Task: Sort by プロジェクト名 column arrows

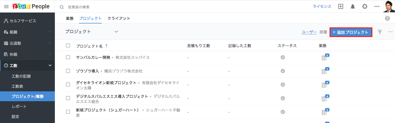Action: click(106, 46)
